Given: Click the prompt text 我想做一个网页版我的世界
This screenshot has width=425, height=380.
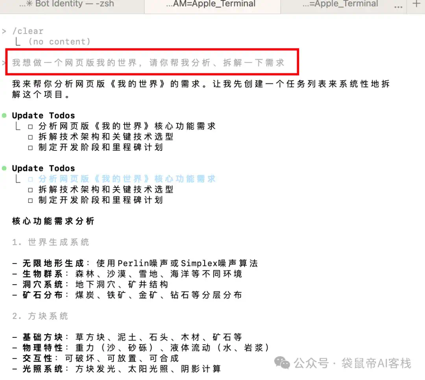Looking at the screenshot, I should click(148, 63).
